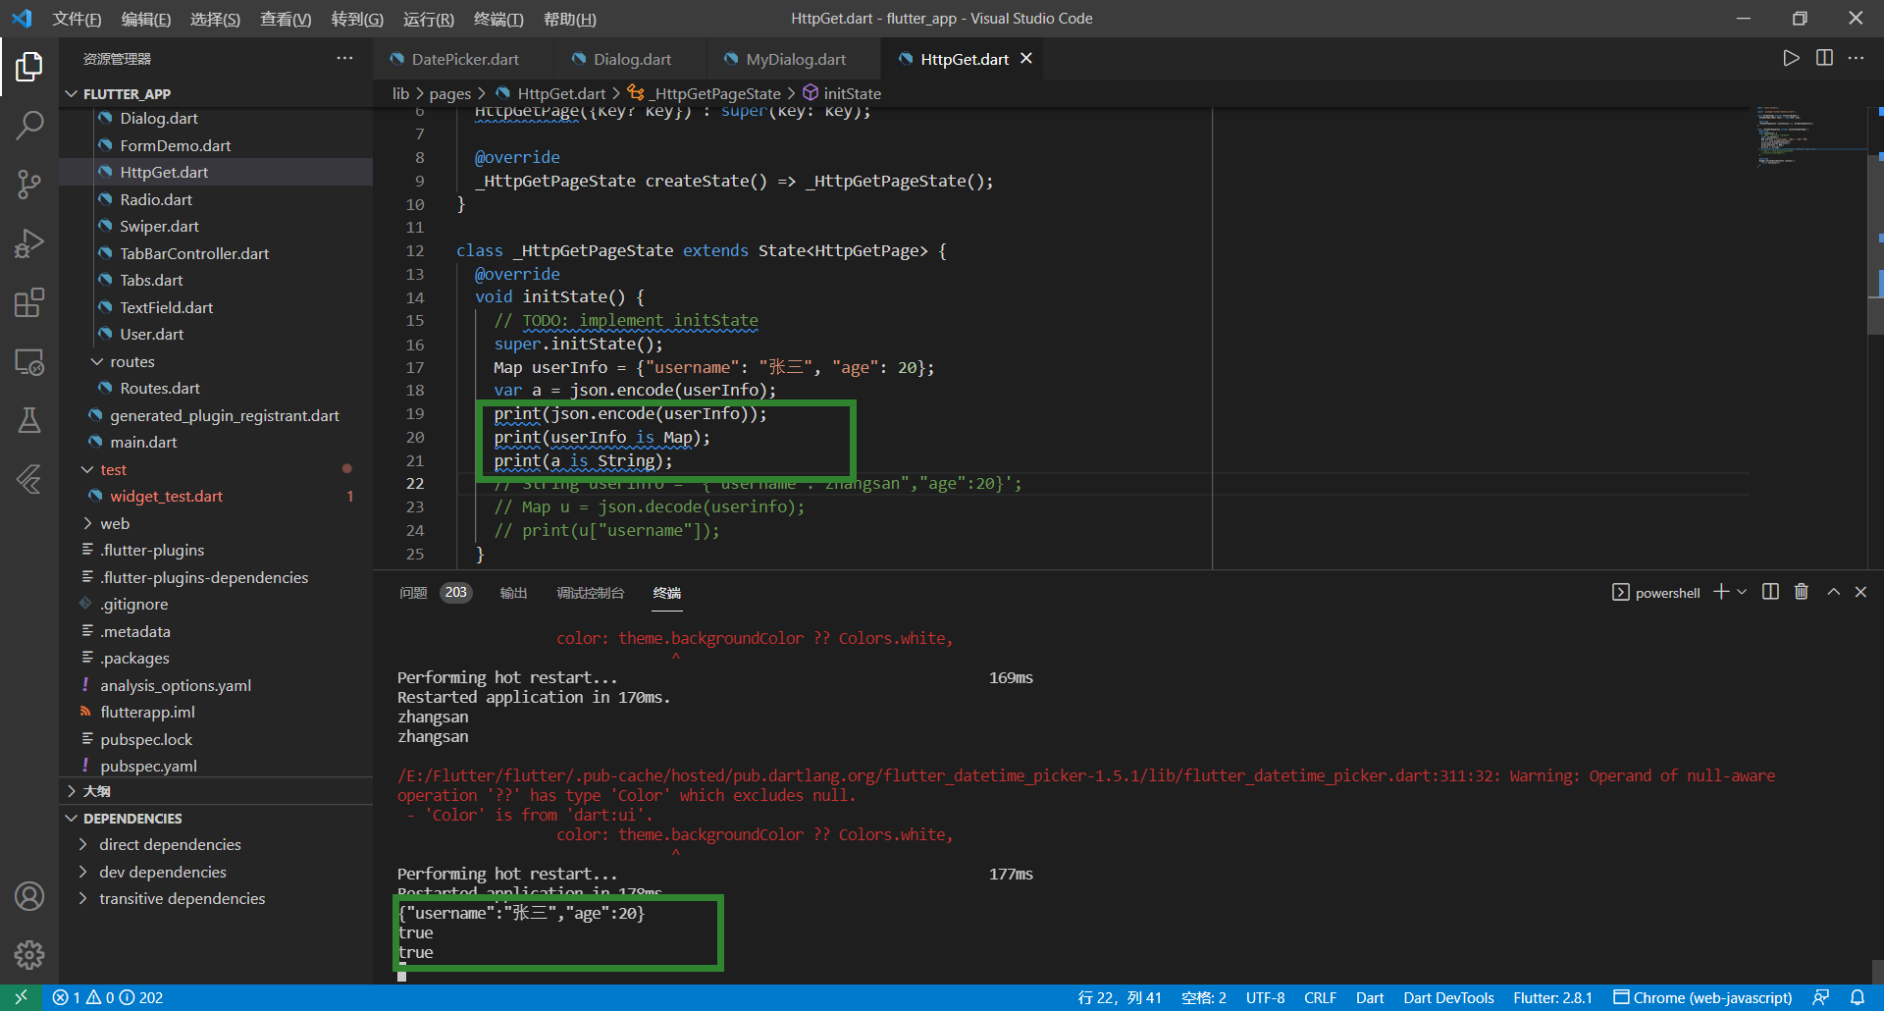This screenshot has width=1884, height=1011.
Task: Open Explorer panel more actions ellipsis
Action: point(344,59)
